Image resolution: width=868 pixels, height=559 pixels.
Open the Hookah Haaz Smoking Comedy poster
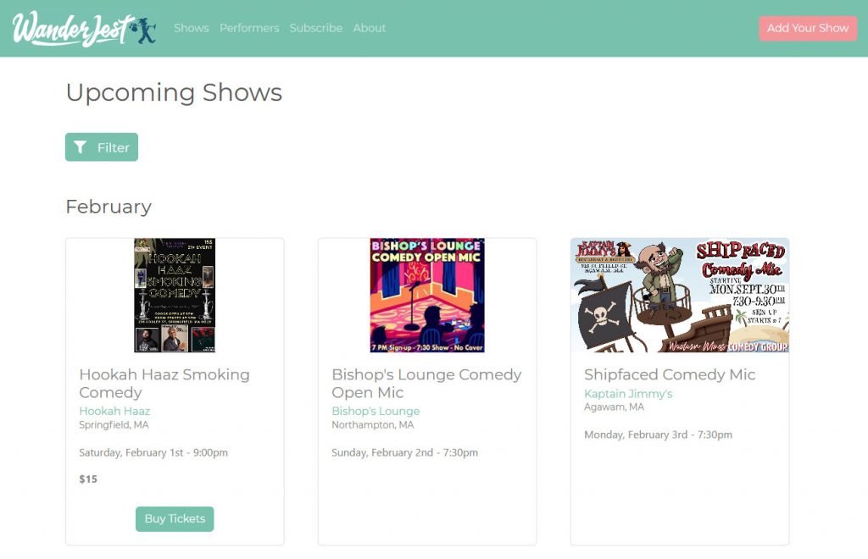click(175, 296)
